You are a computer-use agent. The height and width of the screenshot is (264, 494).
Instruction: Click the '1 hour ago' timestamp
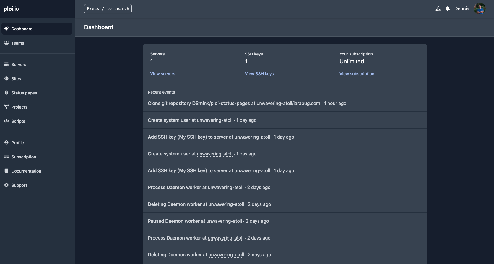pyautogui.click(x=335, y=103)
